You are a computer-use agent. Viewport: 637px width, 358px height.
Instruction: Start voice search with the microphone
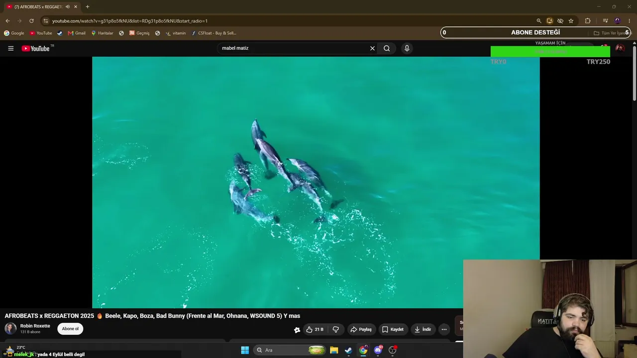coord(407,48)
